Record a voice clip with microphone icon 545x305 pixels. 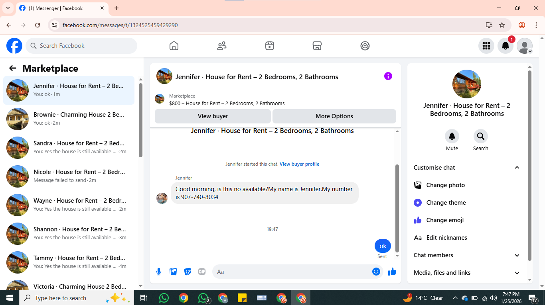[x=159, y=272]
